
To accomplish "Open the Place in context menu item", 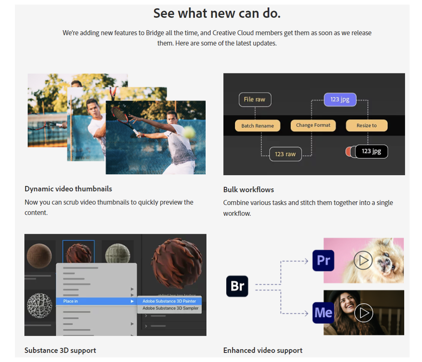I will click(71, 301).
